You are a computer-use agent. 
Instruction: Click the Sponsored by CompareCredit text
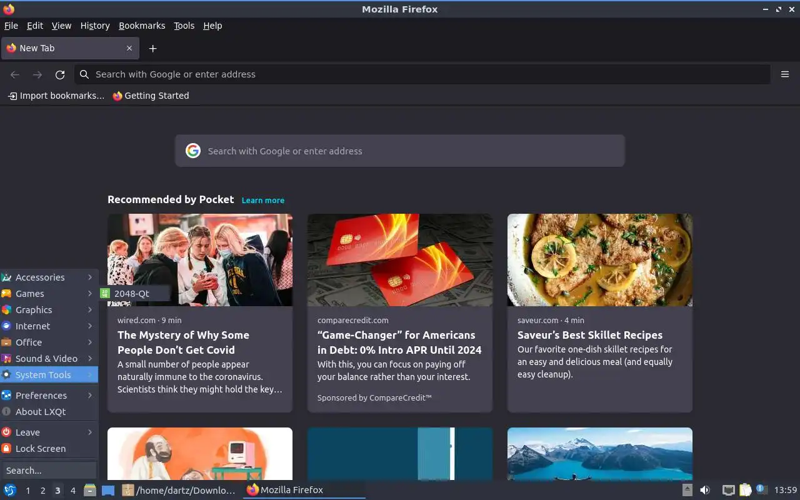point(374,397)
